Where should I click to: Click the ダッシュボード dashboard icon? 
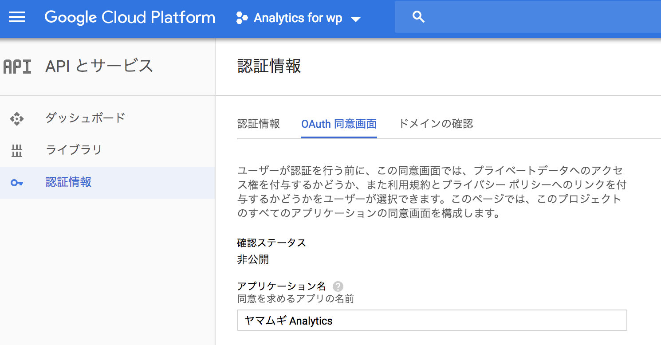click(17, 118)
